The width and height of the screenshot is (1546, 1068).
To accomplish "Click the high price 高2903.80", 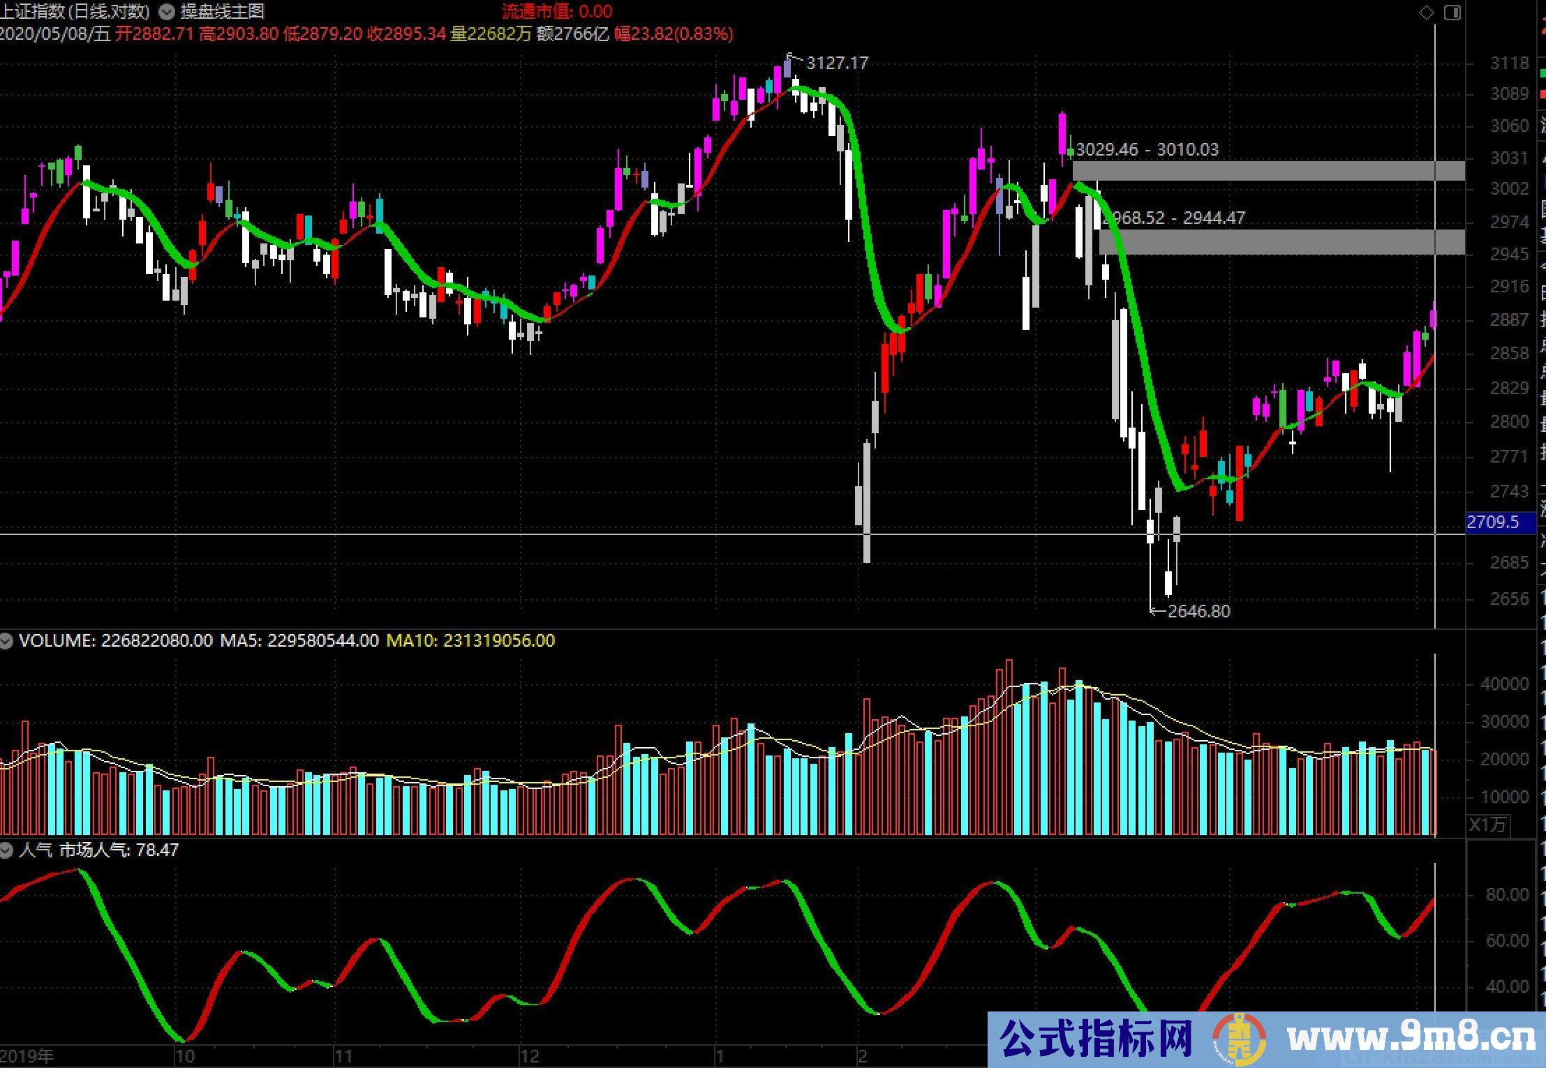I will point(239,33).
